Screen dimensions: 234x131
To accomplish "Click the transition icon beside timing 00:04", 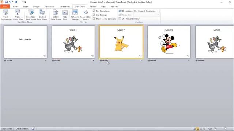I will pos(149,61).
